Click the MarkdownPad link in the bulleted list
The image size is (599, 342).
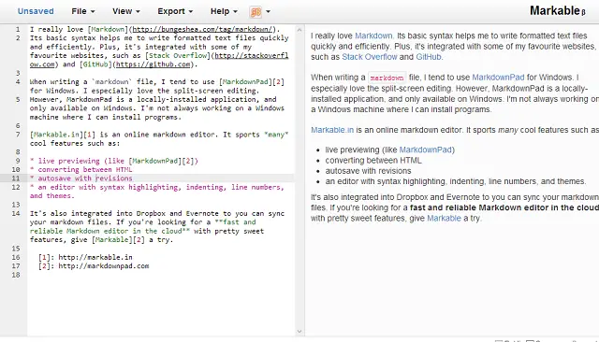(x=426, y=150)
